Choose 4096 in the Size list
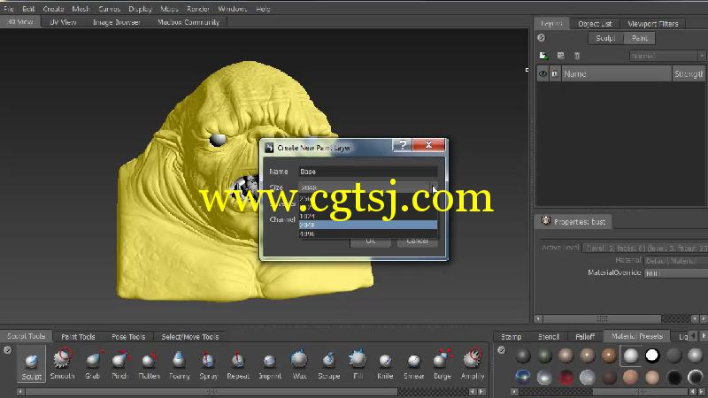The image size is (708, 398). [x=368, y=233]
